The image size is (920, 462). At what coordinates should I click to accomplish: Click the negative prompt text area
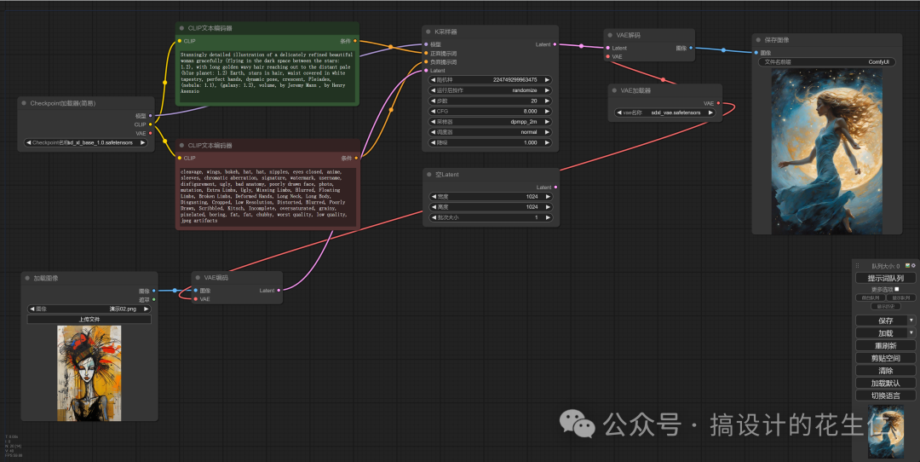click(267, 197)
